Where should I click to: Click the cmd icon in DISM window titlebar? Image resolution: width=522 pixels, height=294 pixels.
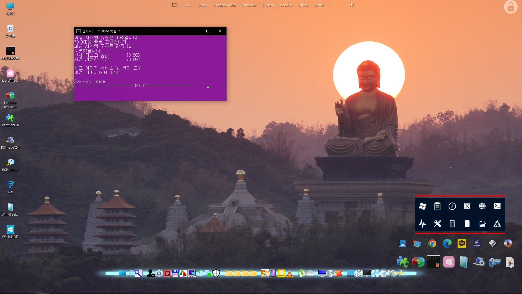tap(78, 31)
